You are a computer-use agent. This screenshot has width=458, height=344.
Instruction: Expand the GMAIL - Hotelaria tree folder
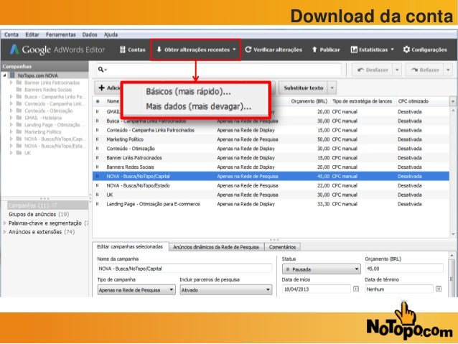[x=11, y=118]
